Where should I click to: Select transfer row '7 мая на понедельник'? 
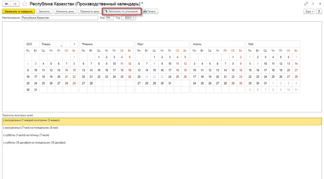coord(162,128)
